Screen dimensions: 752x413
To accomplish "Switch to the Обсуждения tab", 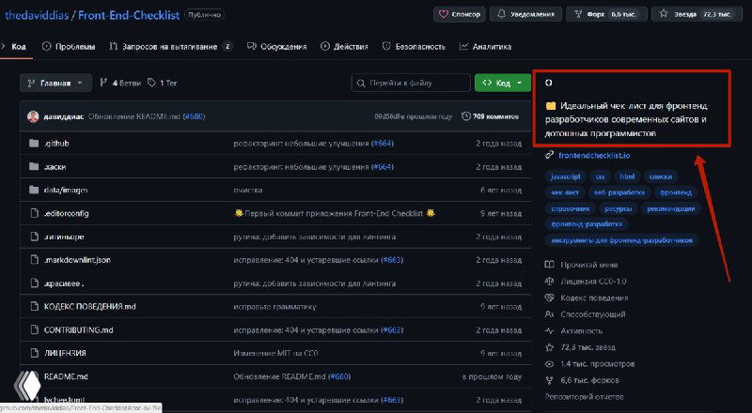I will [x=276, y=47].
